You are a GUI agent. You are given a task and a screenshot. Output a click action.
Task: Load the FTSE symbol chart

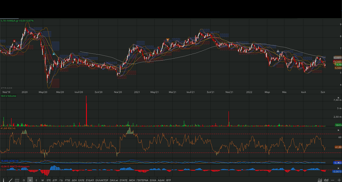(68, 180)
